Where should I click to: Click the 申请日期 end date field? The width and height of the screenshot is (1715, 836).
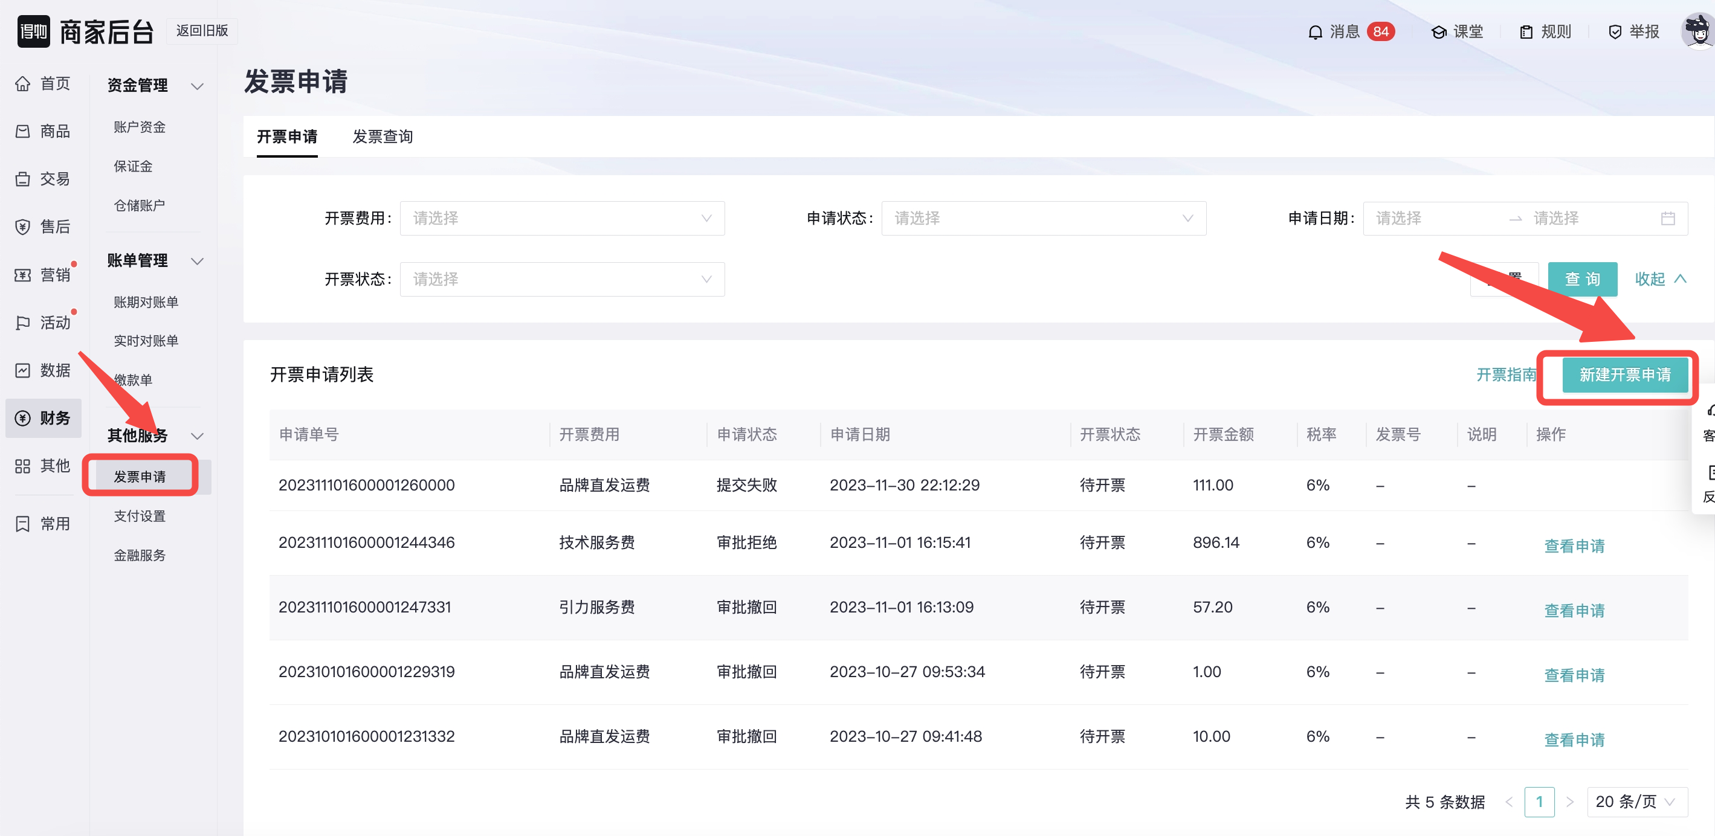[1588, 218]
